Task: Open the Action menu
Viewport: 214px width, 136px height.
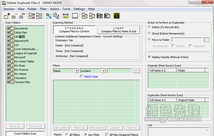Action: point(54,9)
